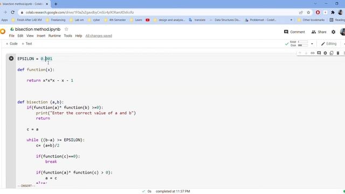This screenshot has width=345, height=194.
Task: Star the bisection method notebook
Action: [x=66, y=29]
